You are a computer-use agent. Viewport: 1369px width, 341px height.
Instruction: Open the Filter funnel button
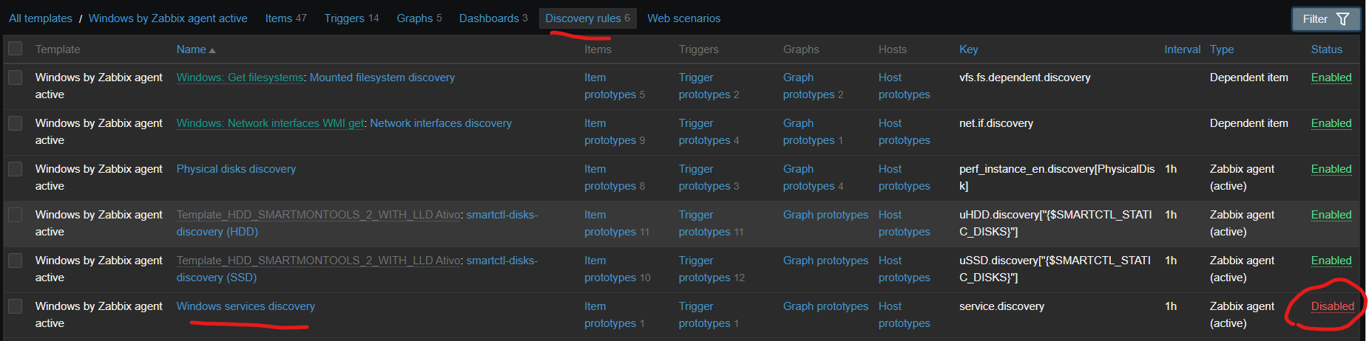1325,19
